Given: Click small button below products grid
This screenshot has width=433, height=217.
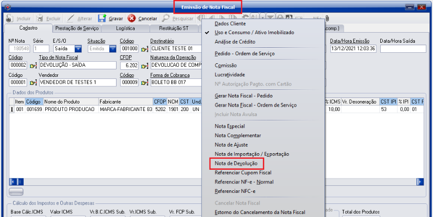Looking at the screenshot, I should click(x=17, y=191).
